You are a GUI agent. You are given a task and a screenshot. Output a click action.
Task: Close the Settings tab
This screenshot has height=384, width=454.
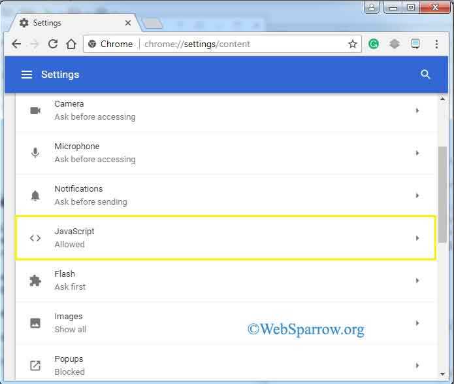point(128,23)
